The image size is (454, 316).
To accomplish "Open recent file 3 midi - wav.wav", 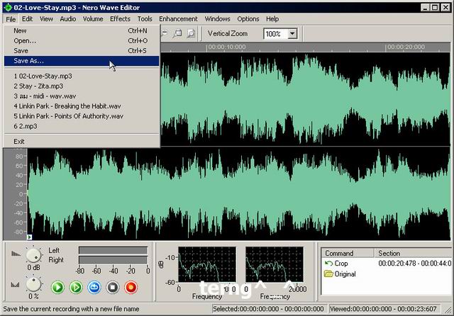I will 82,96.
